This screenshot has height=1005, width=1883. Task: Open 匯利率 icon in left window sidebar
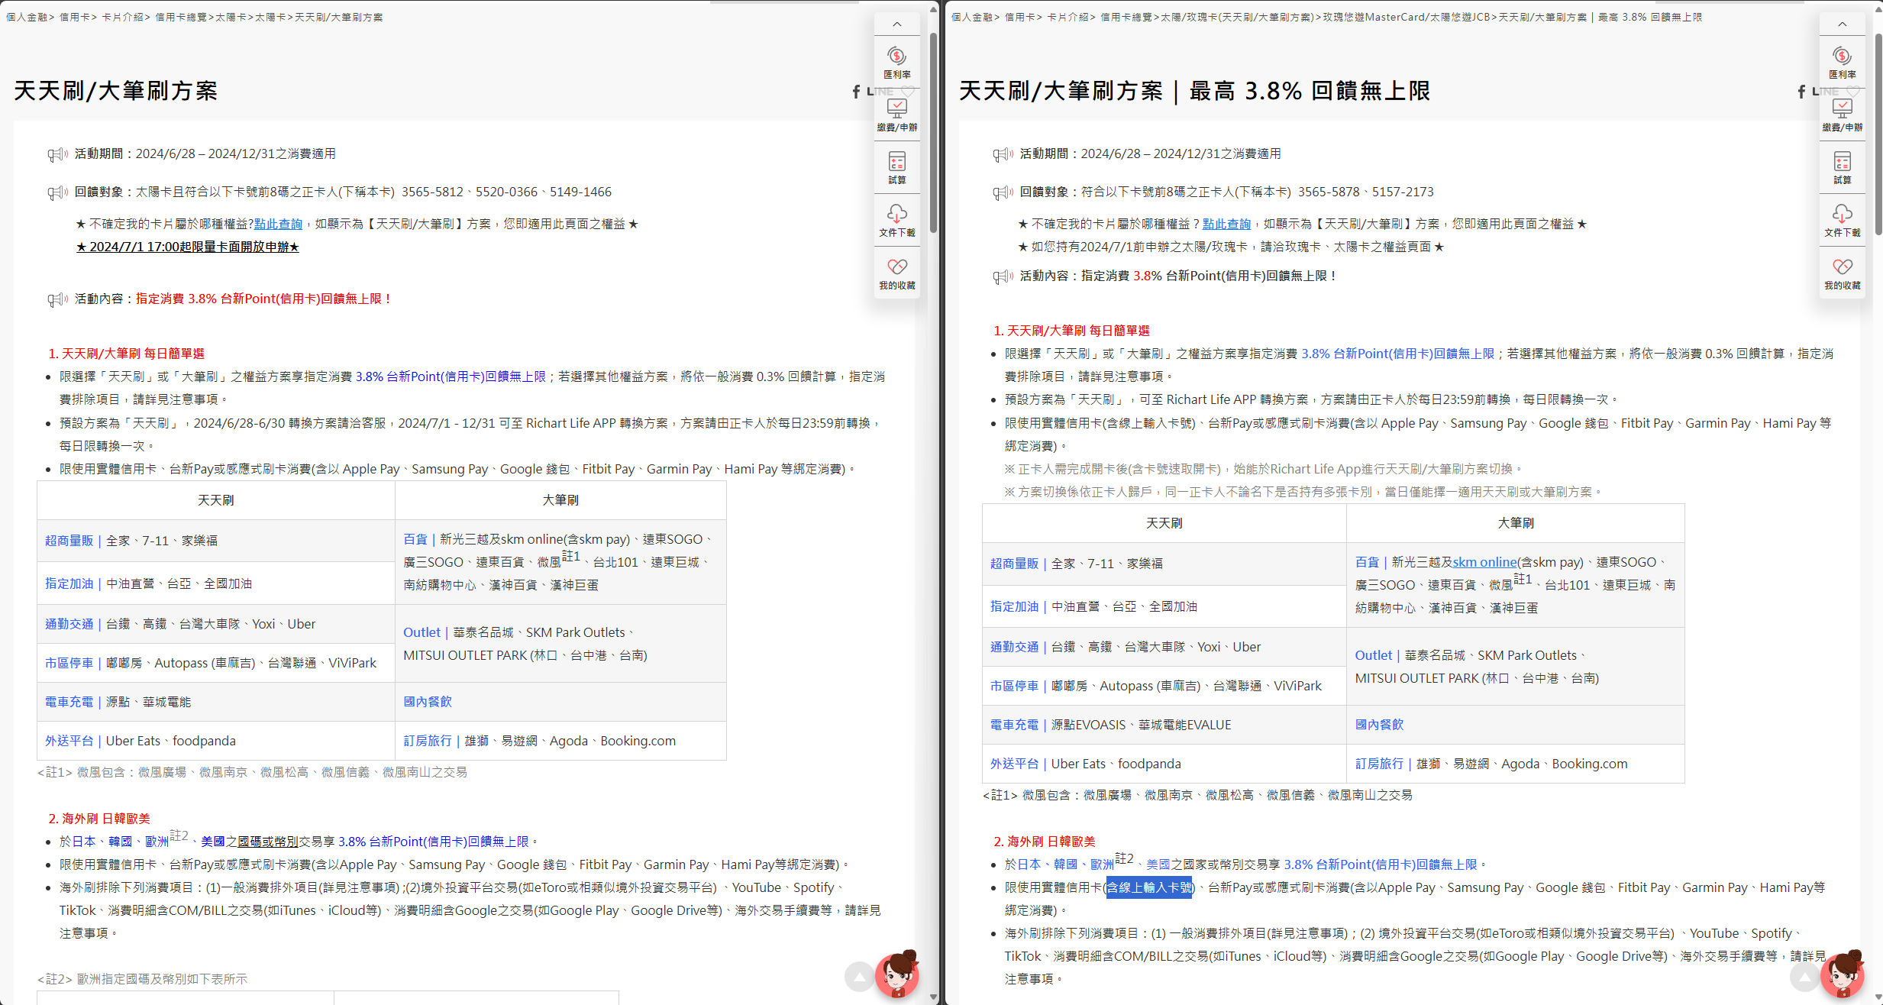(x=896, y=63)
